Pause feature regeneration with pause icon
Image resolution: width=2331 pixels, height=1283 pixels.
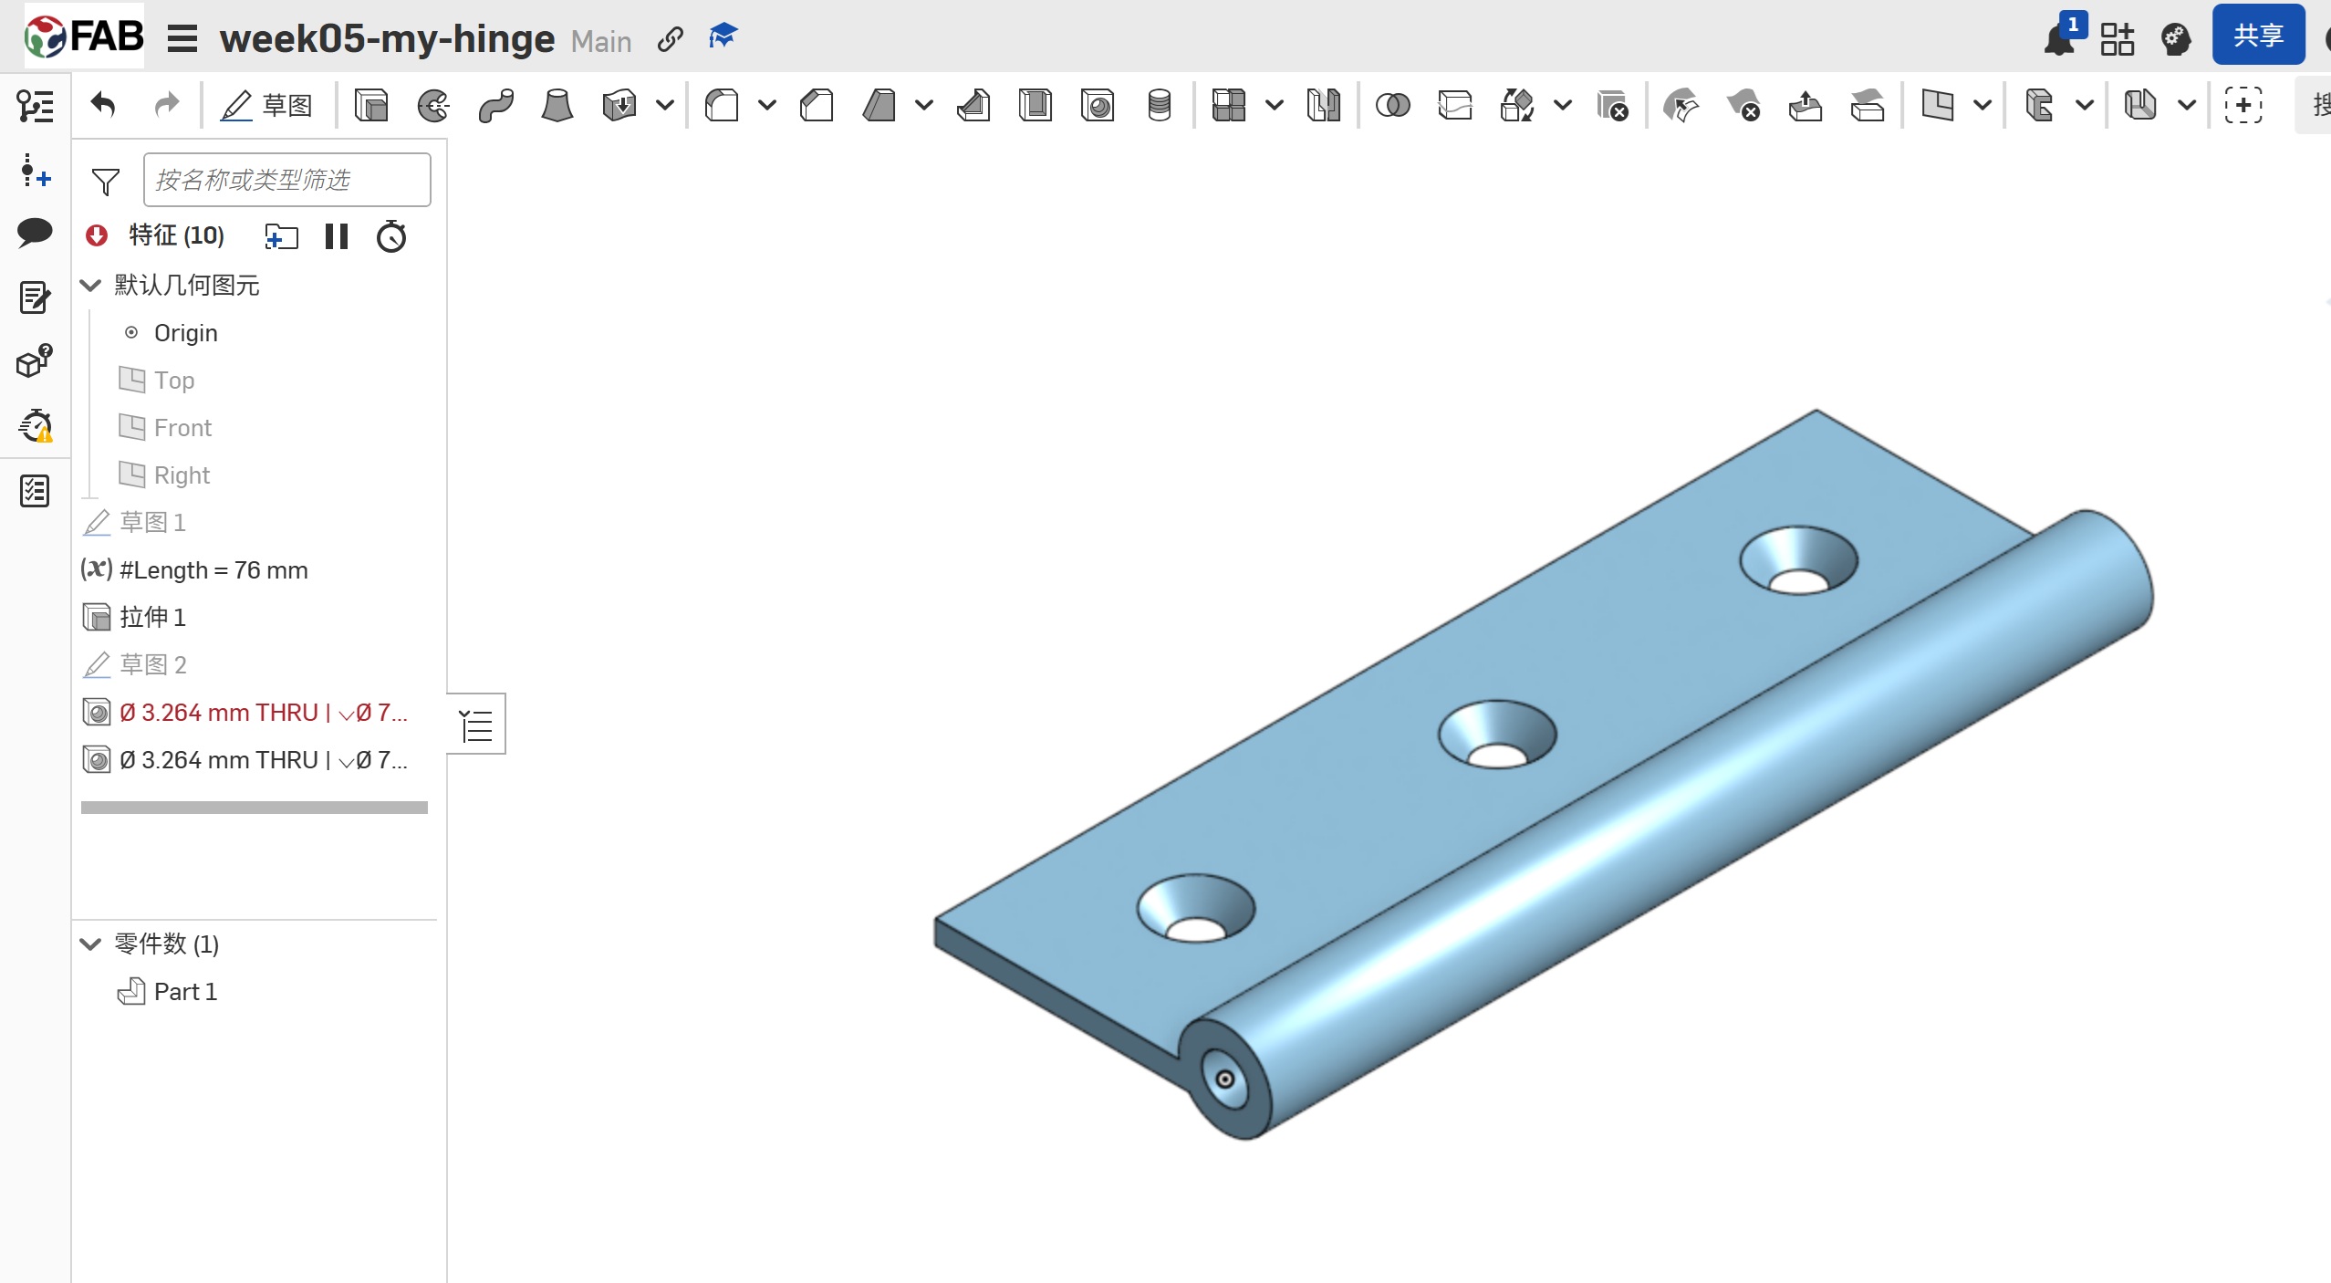(x=337, y=236)
